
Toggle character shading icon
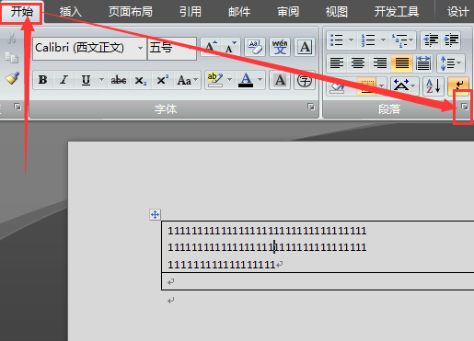[280, 80]
